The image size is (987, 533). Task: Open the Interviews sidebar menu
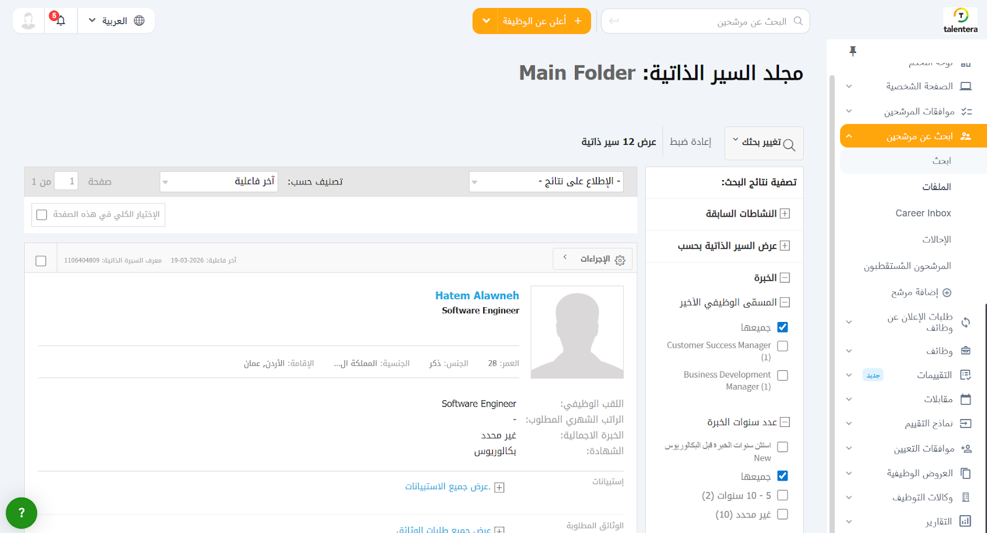tap(938, 399)
